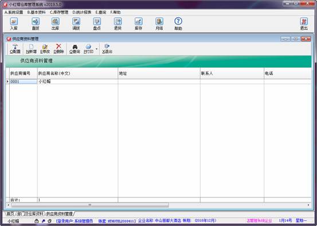Screen dimensions: 317x226
Task: Click the 月结 monthly closing icon
Action: [x=159, y=24]
